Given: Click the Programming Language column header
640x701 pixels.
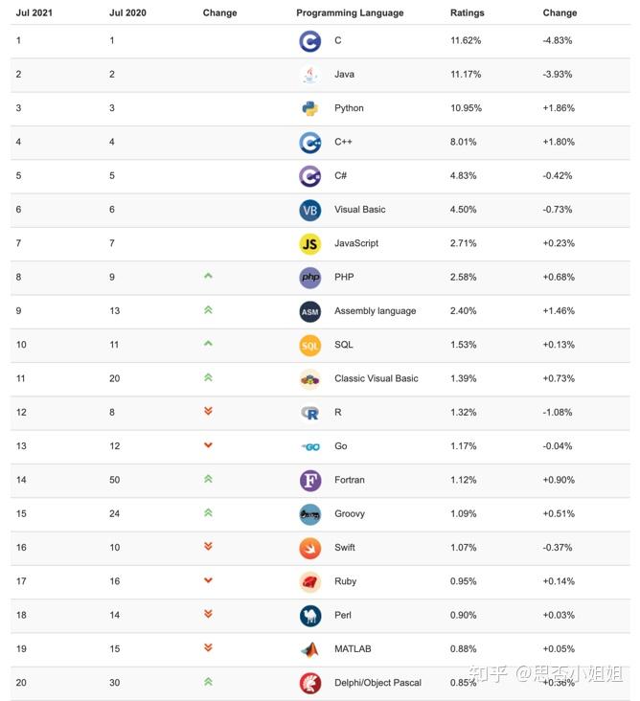Looking at the screenshot, I should 350,13.
